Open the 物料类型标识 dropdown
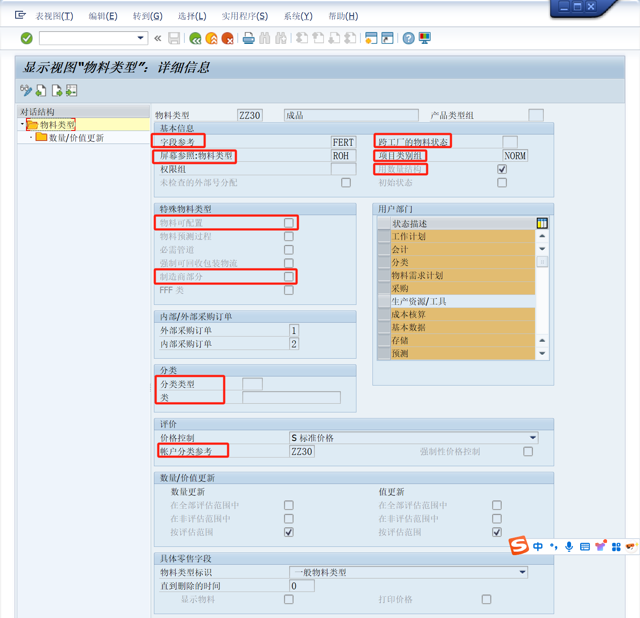Viewport: 640px width, 618px height. pos(522,572)
